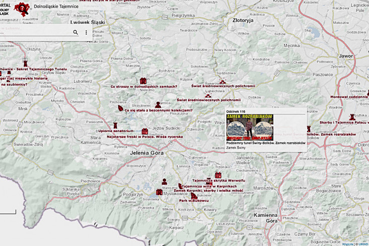The height and width of the screenshot is (246, 369).
Task: Select tower marker above 'Upiorne sanatorium'
Action: (115, 125)
